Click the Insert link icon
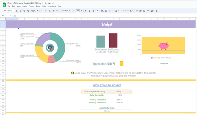Viewport: 197px width, 115px height. pyautogui.click(x=137, y=11)
